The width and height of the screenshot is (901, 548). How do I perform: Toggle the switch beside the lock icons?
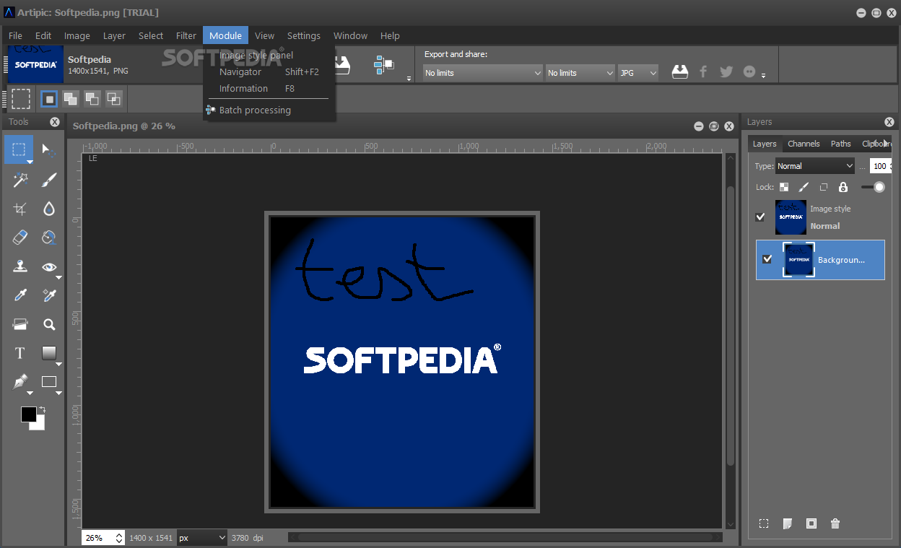click(x=874, y=187)
